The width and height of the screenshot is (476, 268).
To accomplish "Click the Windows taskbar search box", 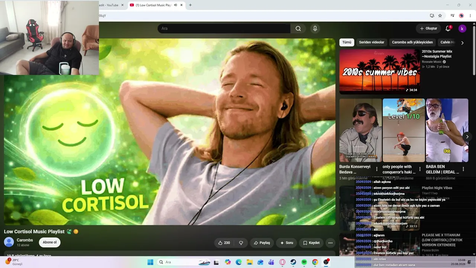I will (183, 262).
